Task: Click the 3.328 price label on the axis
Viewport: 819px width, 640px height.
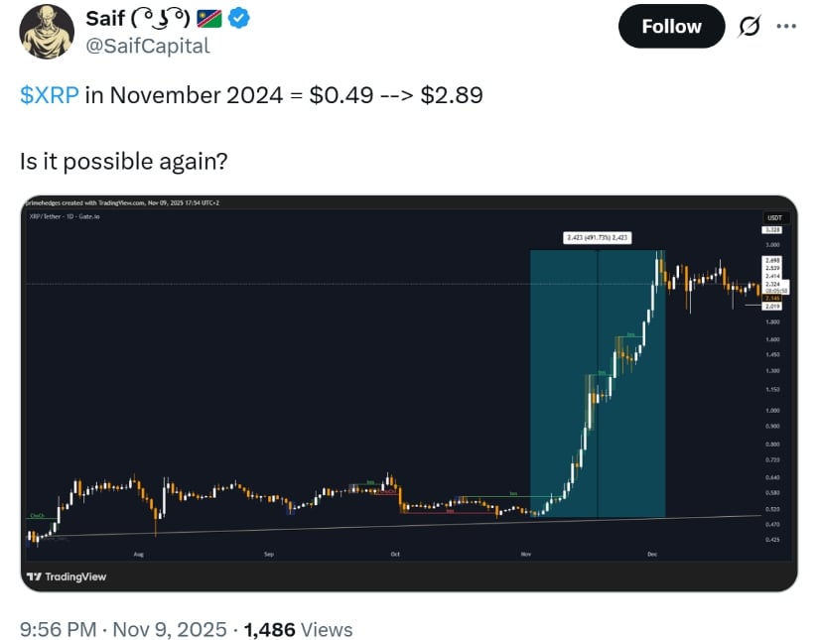Action: point(773,229)
